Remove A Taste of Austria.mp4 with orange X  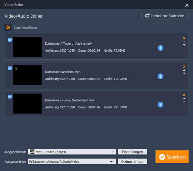coord(184,38)
